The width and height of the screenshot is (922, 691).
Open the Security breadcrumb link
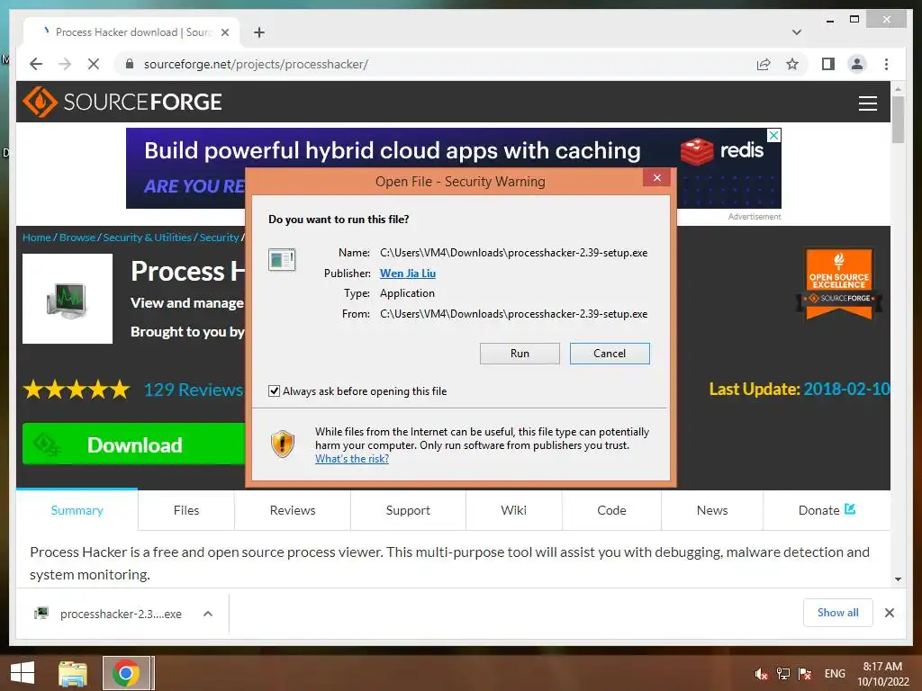(x=219, y=238)
